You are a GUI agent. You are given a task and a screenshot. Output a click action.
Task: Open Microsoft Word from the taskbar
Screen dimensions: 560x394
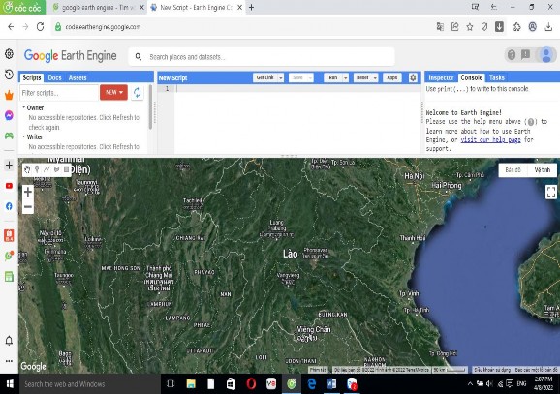[331, 384]
